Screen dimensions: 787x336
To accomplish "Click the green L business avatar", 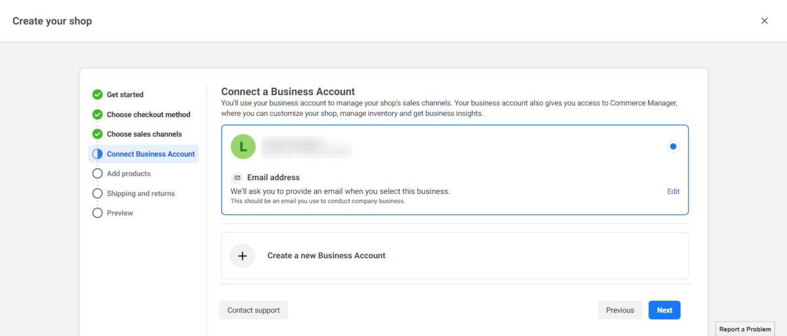I will (x=243, y=147).
